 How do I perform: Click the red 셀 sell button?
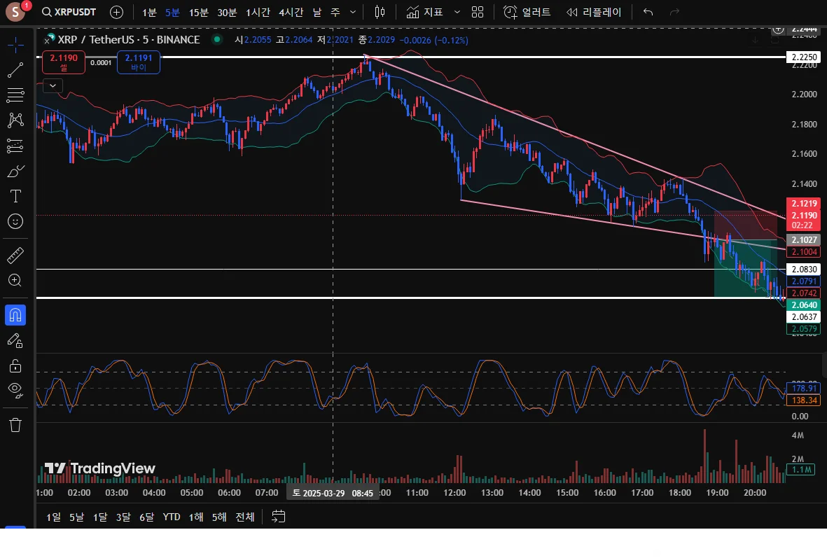(64, 62)
